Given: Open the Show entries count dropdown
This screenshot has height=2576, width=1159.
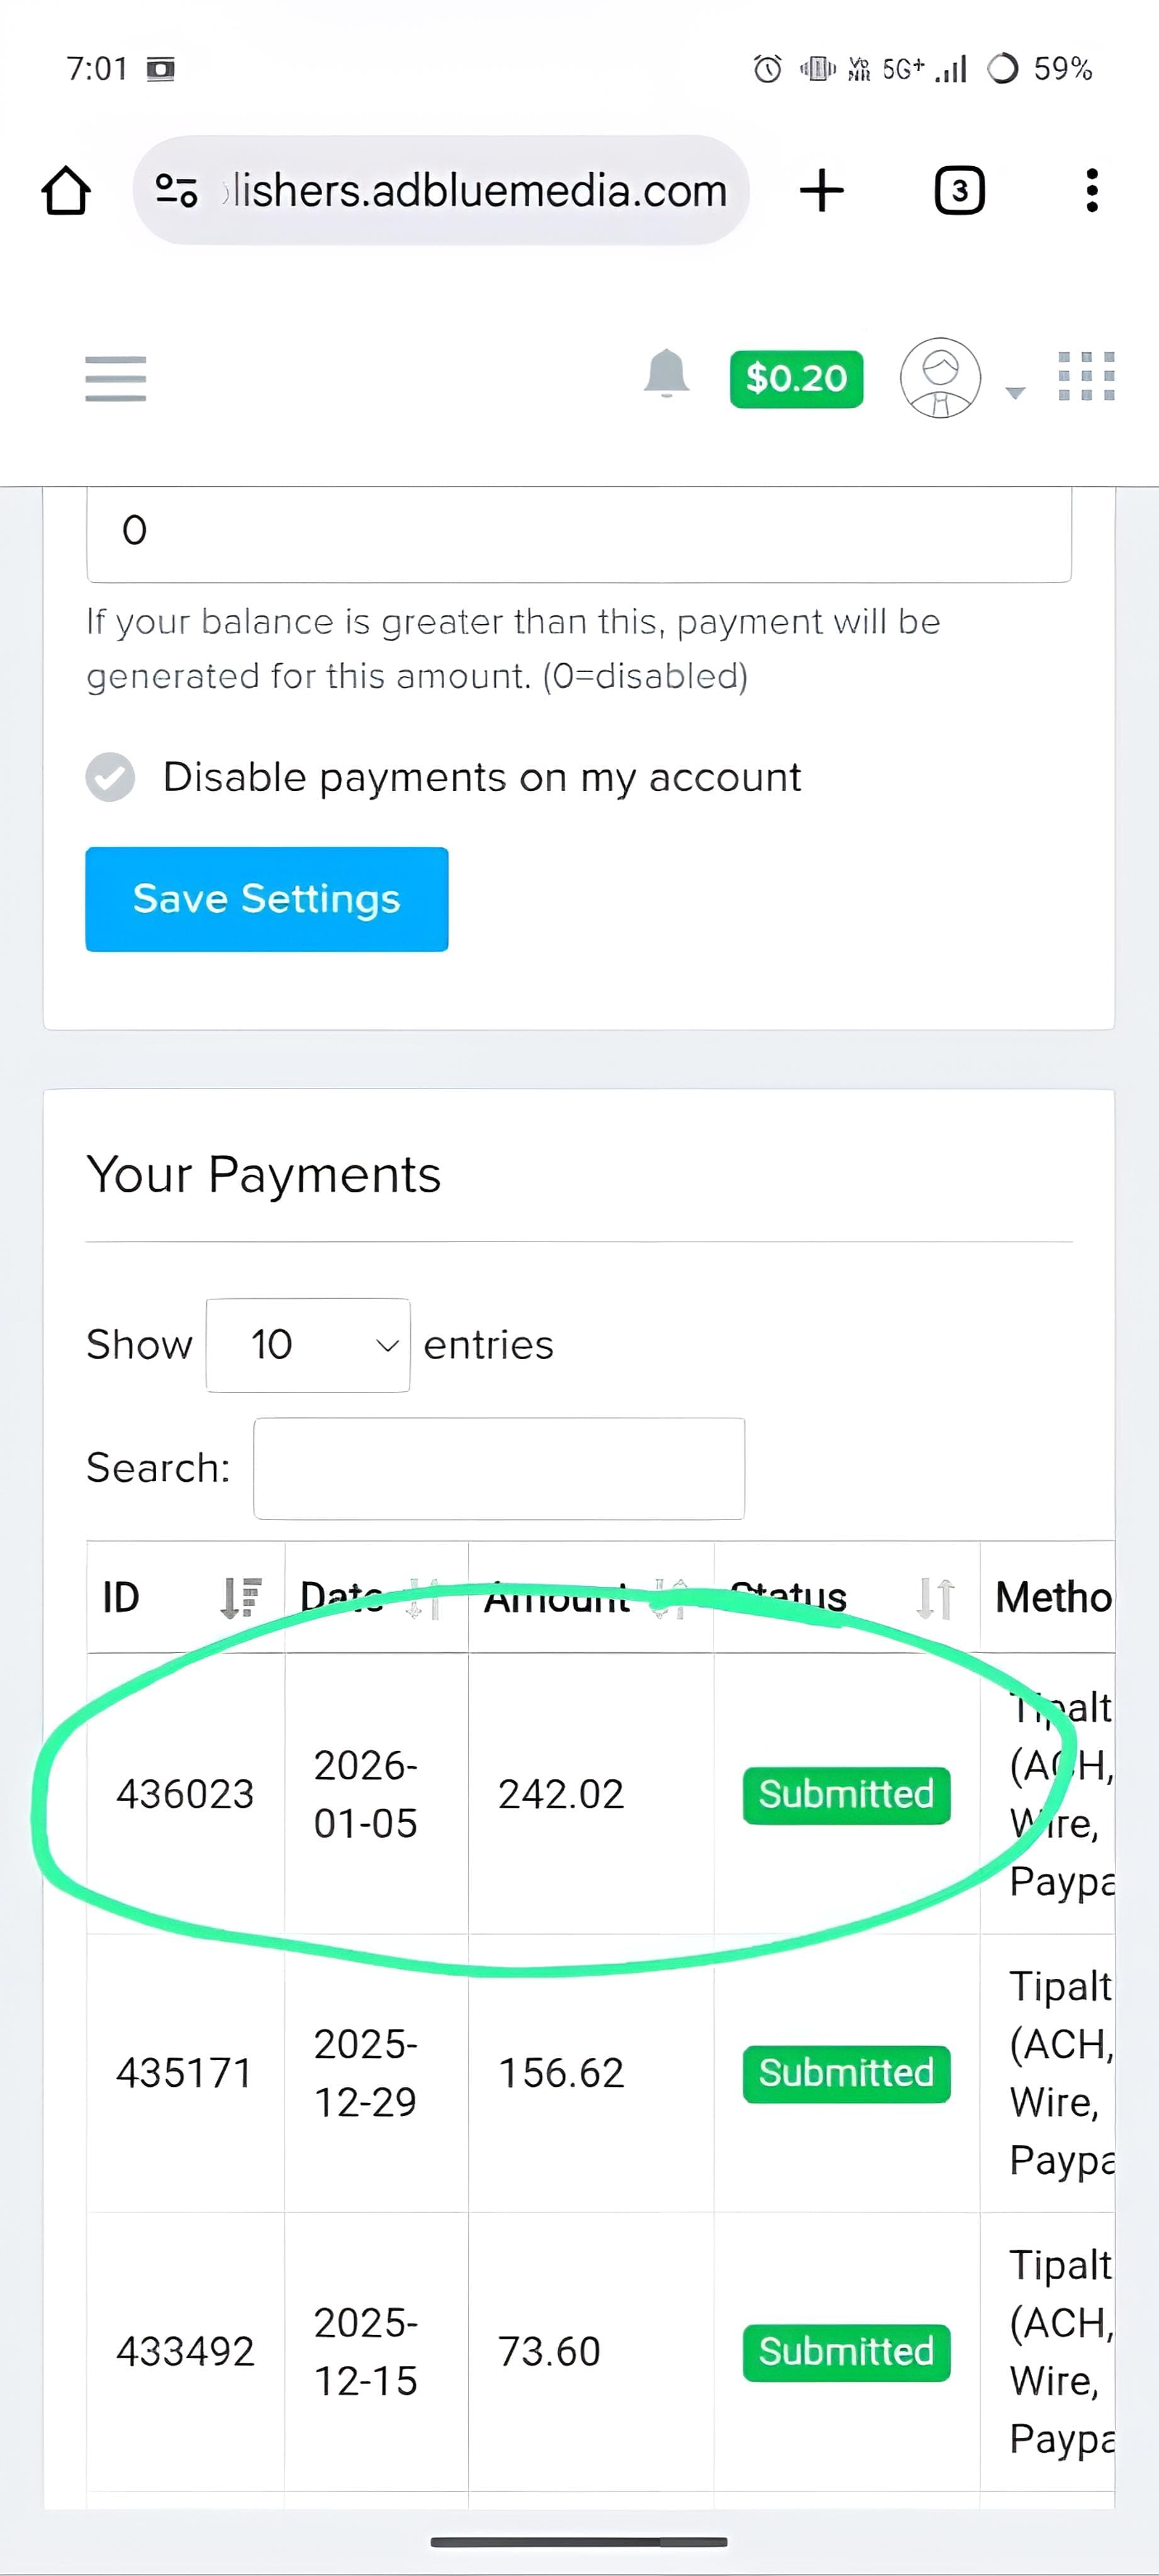Looking at the screenshot, I should pyautogui.click(x=308, y=1345).
